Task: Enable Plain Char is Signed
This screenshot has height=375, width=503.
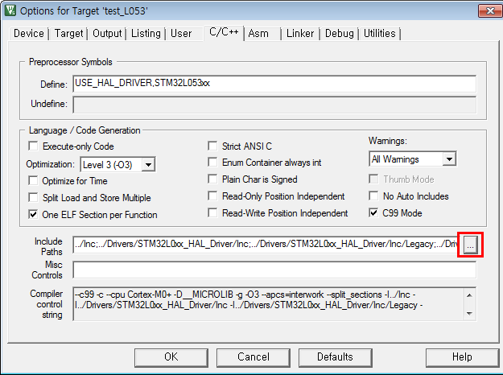Action: [x=212, y=179]
